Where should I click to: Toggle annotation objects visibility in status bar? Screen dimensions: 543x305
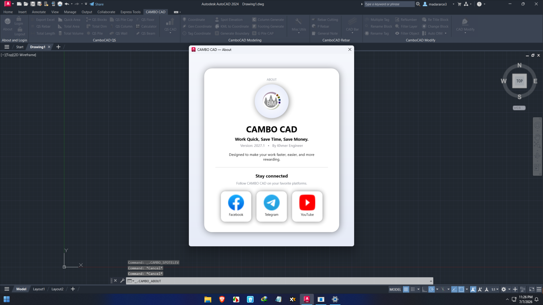(x=473, y=289)
